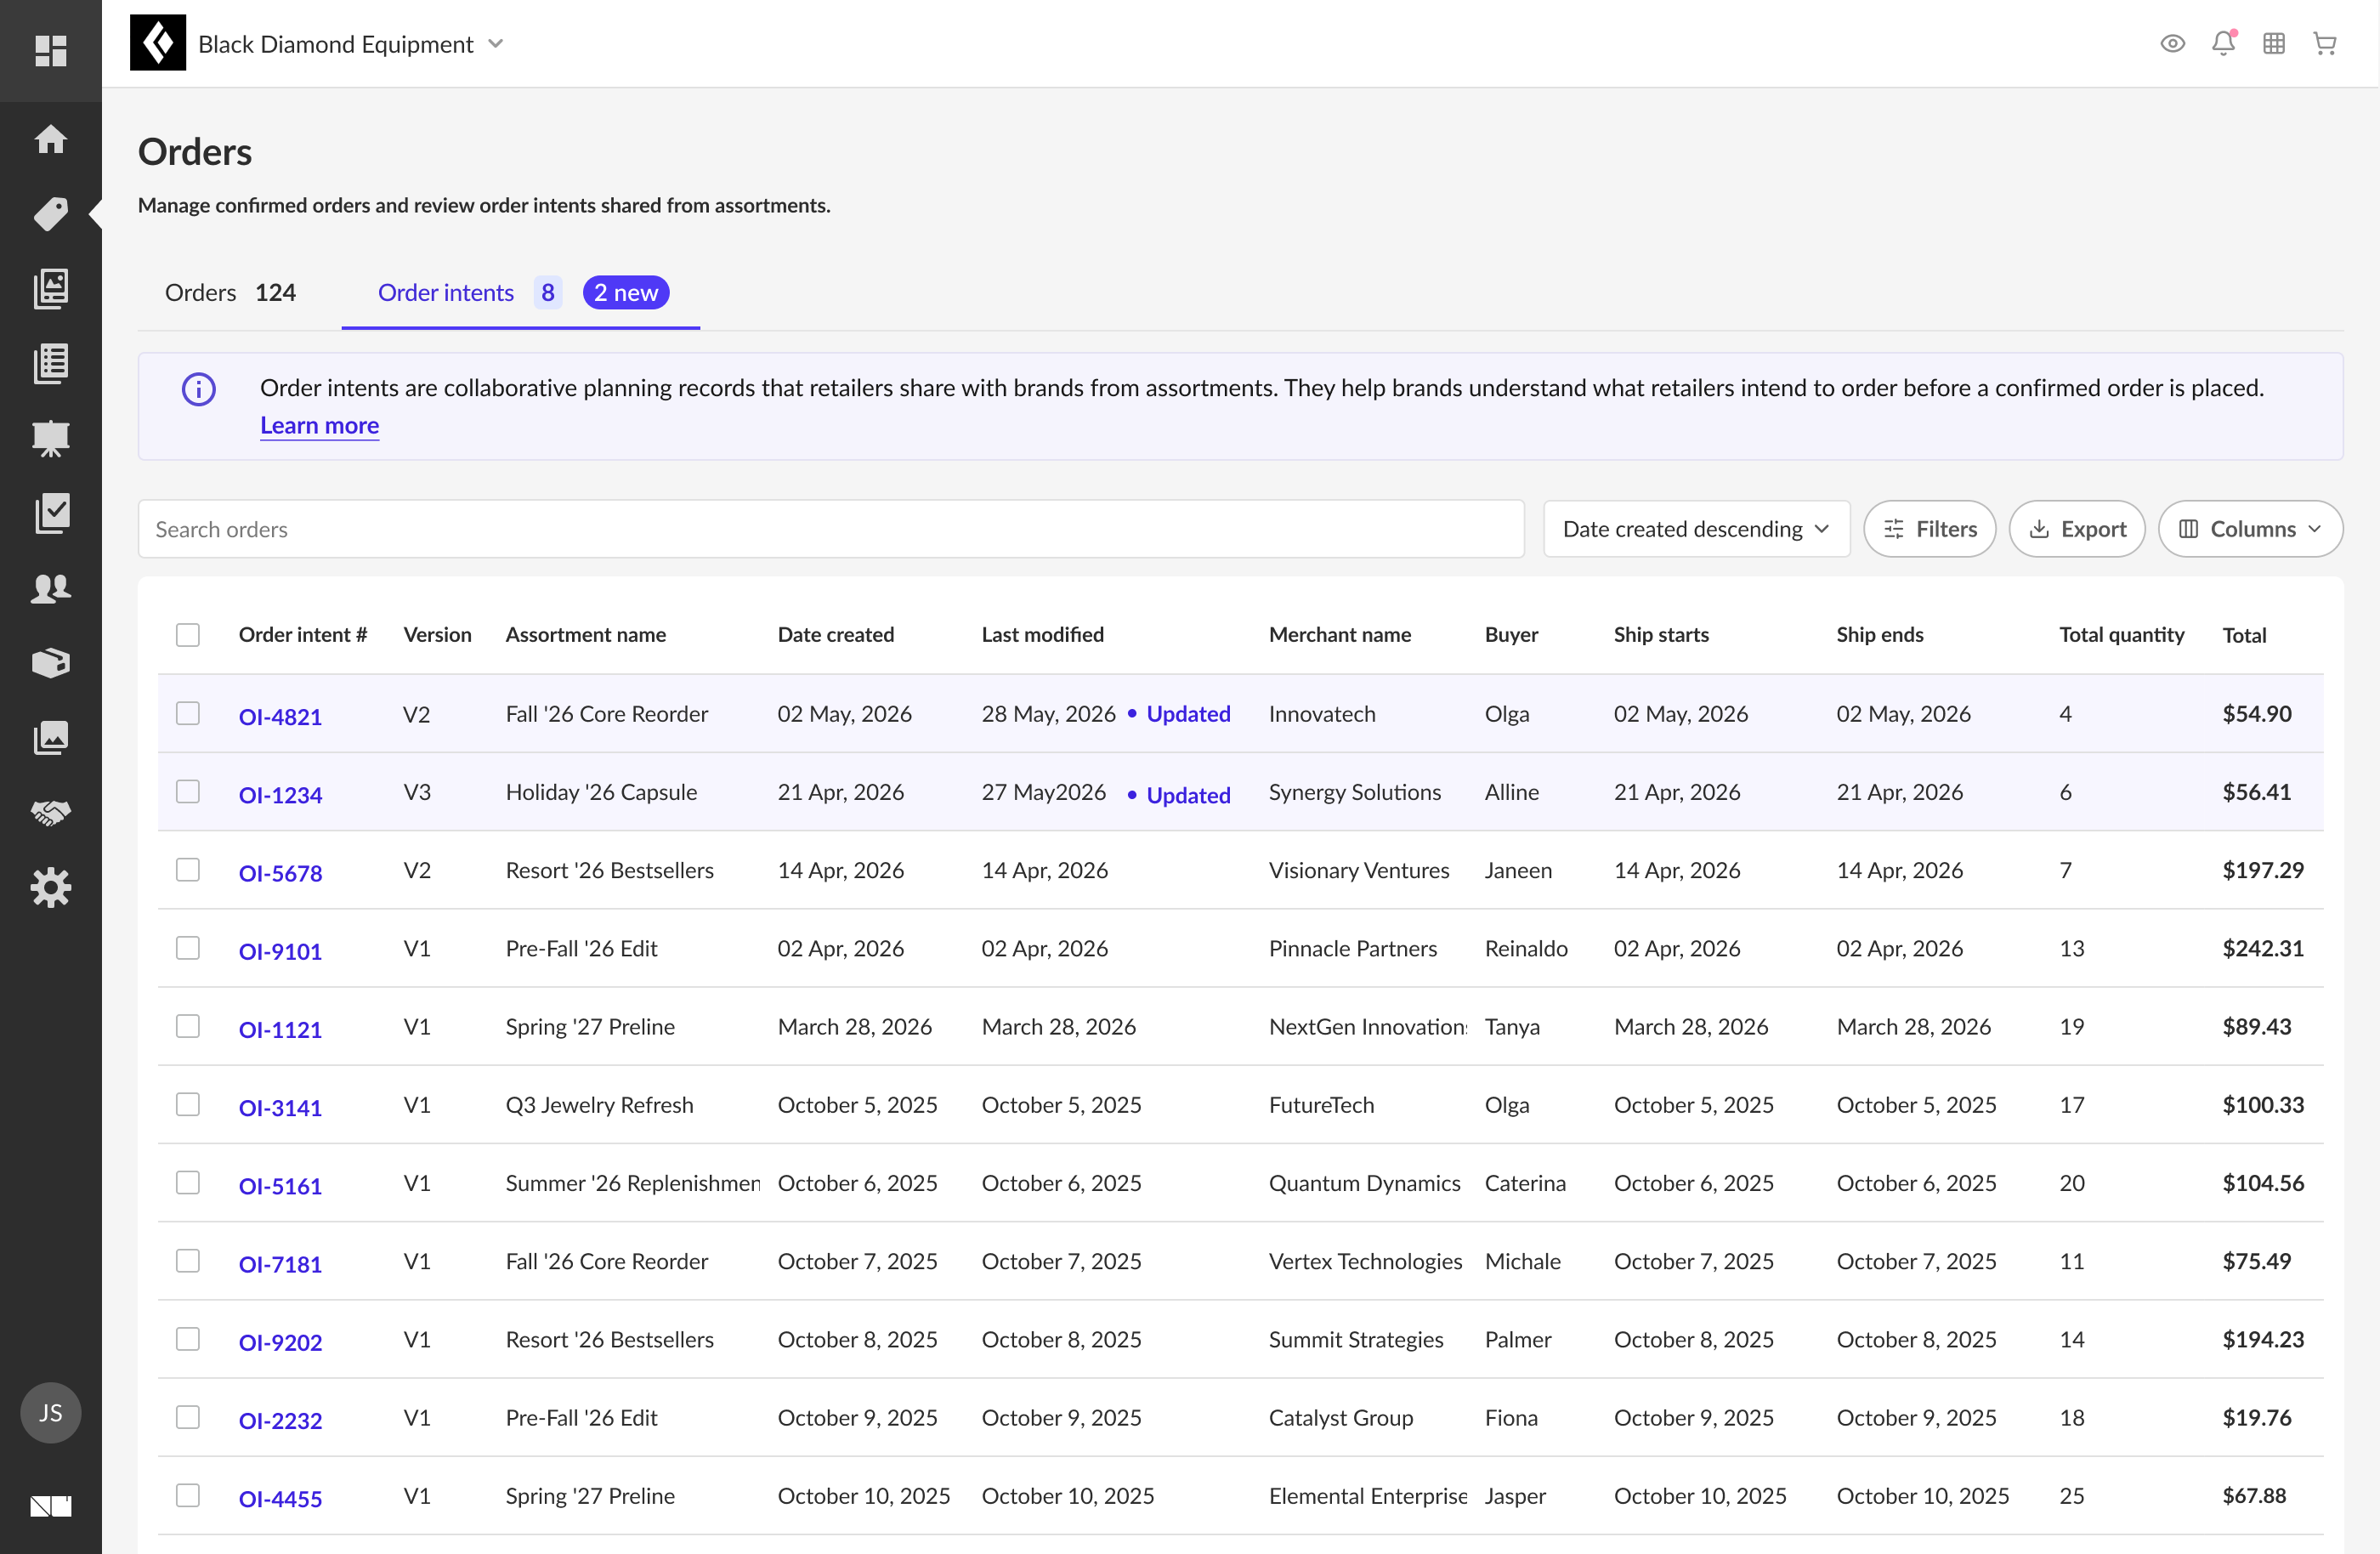Open order intent OI-2232

pos(280,1421)
